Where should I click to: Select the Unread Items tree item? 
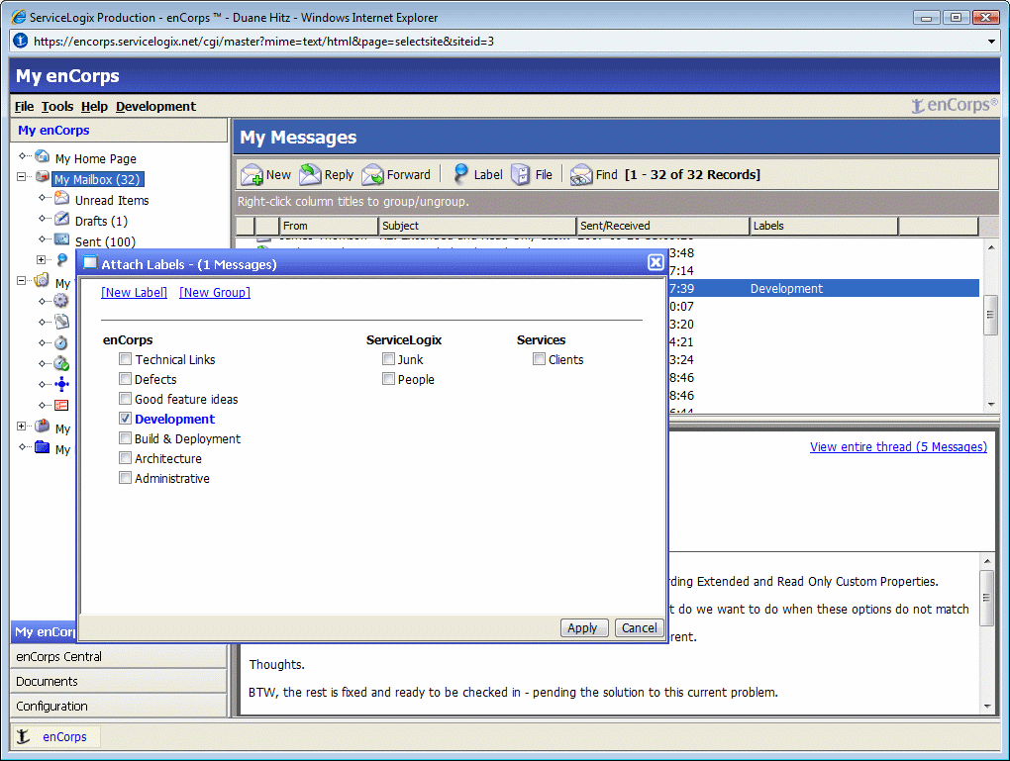(x=112, y=200)
